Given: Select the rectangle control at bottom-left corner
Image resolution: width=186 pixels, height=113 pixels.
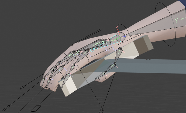Looking at the screenshot, I should (x=5, y=108).
